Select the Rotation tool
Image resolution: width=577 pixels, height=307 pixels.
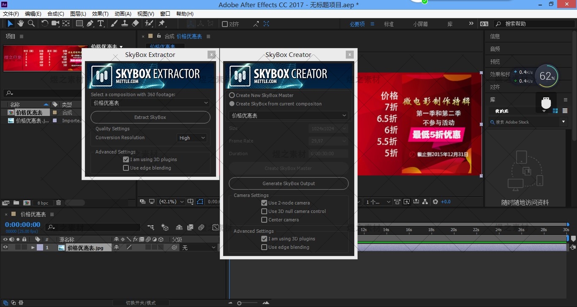45,24
